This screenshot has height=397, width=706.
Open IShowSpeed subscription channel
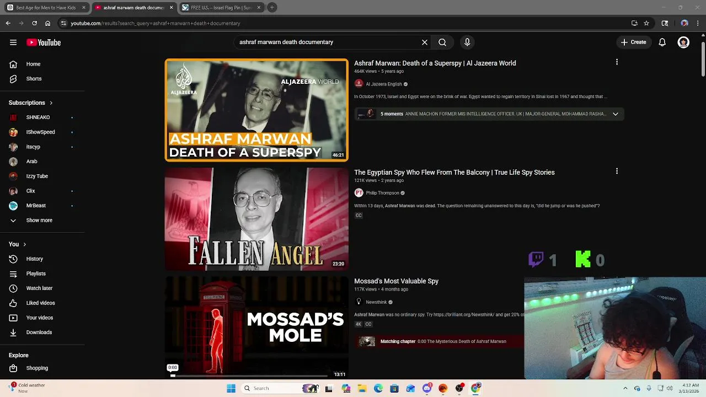(42, 132)
